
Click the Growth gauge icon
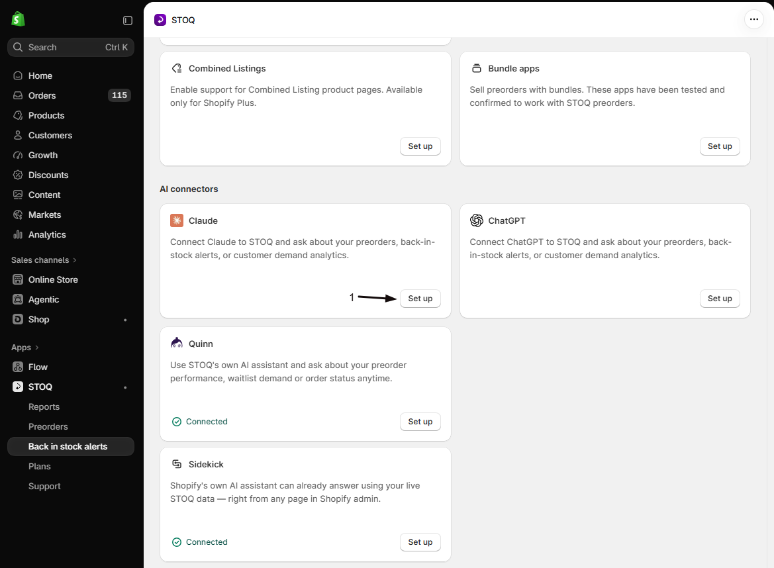(x=18, y=155)
